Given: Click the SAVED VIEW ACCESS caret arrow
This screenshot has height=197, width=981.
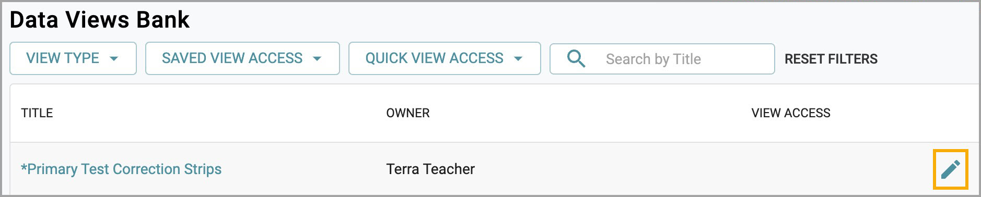Looking at the screenshot, I should (317, 59).
